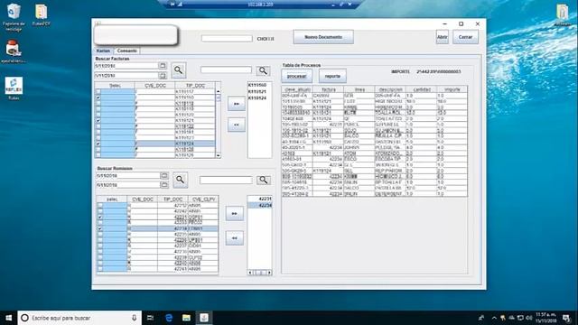This screenshot has width=578, height=325.
Task: Launch Microsoft Edge from the taskbar
Action: [x=169, y=318]
